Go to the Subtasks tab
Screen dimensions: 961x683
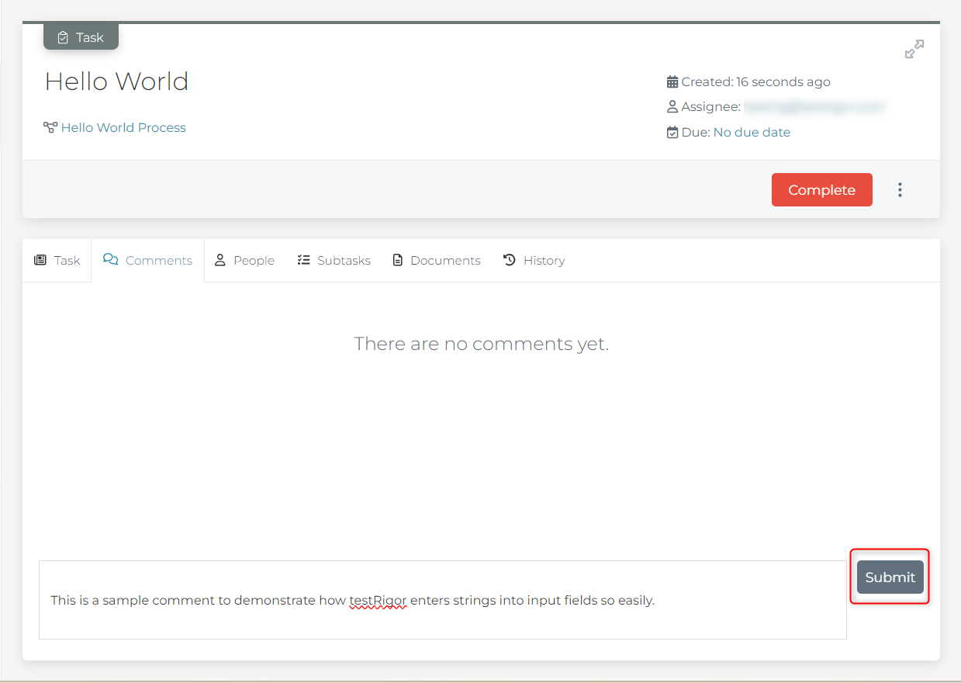tap(334, 261)
